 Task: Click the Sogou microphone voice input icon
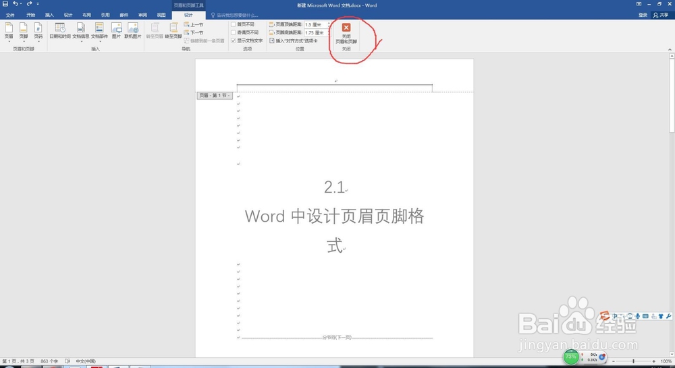pyautogui.click(x=638, y=316)
